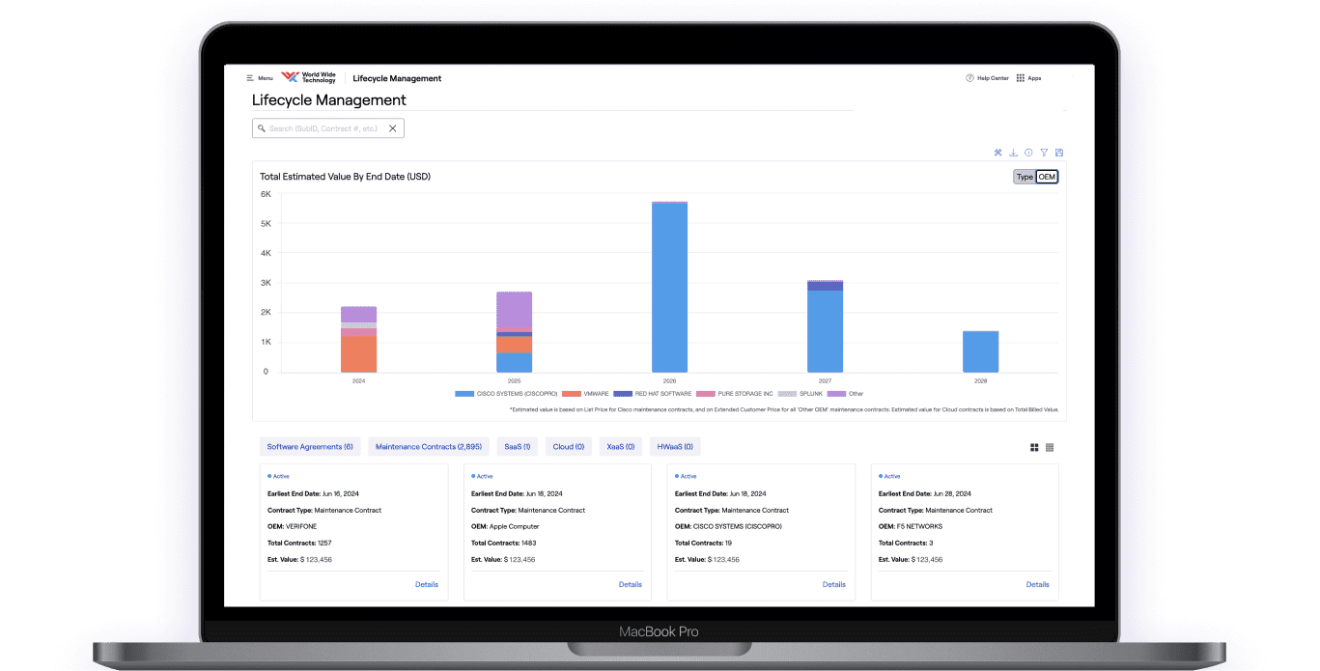The image size is (1320, 671).
Task: Click the Active status on VERIFONE card
Action: coord(278,476)
